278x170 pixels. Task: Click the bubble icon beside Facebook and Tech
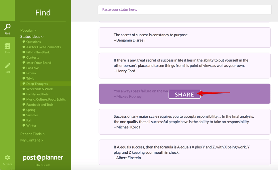tap(24, 105)
